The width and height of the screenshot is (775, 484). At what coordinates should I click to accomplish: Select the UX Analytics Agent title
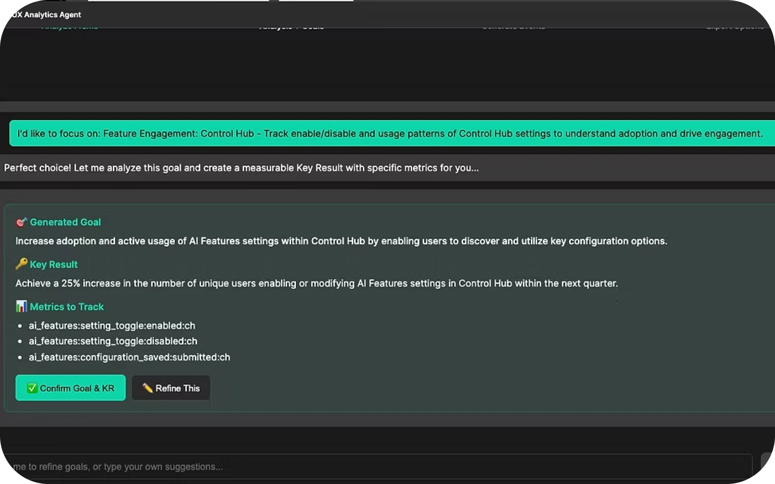(46, 15)
